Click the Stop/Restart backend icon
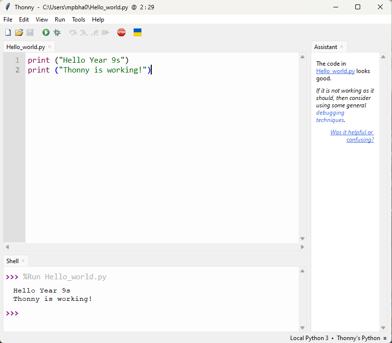Viewport: 392px width, 343px height. pyautogui.click(x=121, y=32)
